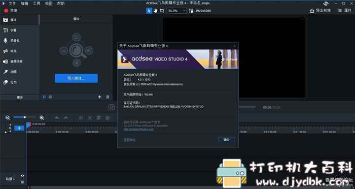Open the Media tab in sidebar

(x=19, y=20)
